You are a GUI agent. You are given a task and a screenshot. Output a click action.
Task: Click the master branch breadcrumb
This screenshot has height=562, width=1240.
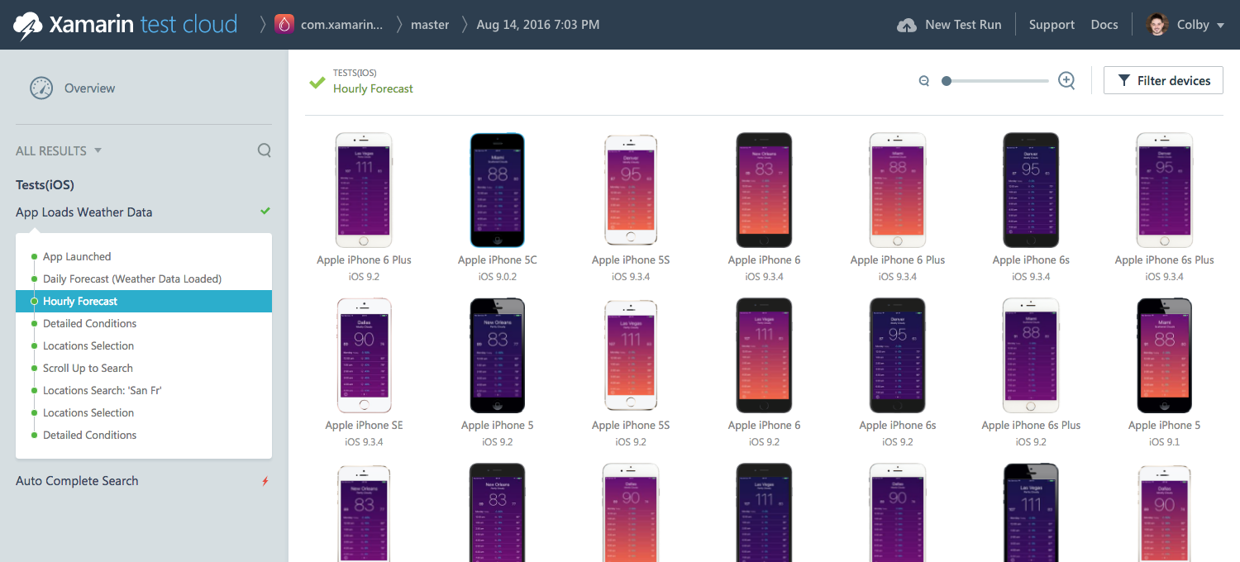click(430, 25)
